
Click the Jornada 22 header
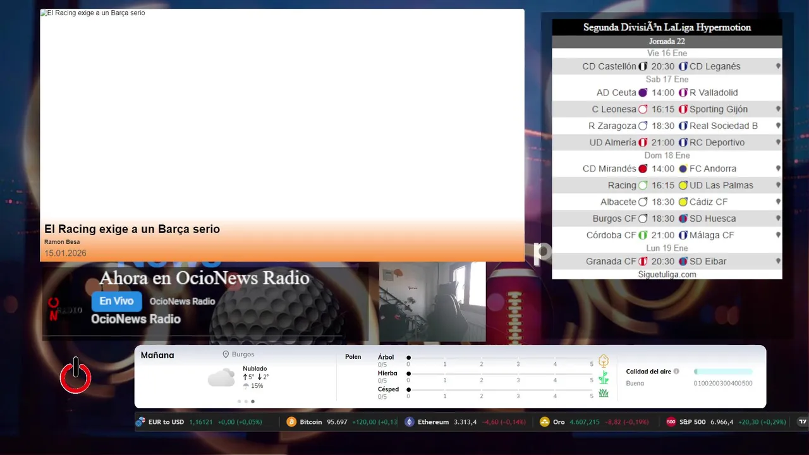[667, 42]
